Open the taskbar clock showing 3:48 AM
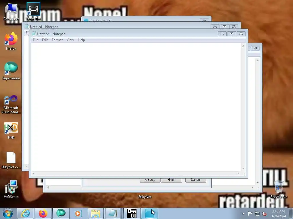The height and width of the screenshot is (219, 293). pyautogui.click(x=278, y=214)
